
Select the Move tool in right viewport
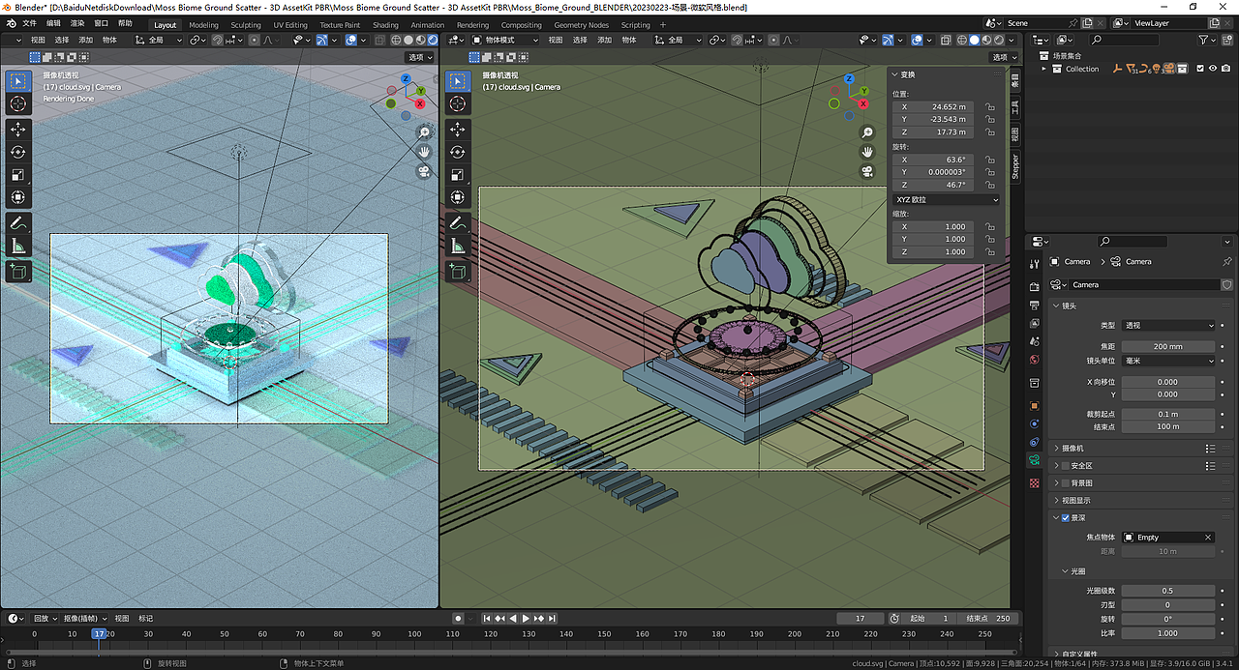(x=458, y=130)
